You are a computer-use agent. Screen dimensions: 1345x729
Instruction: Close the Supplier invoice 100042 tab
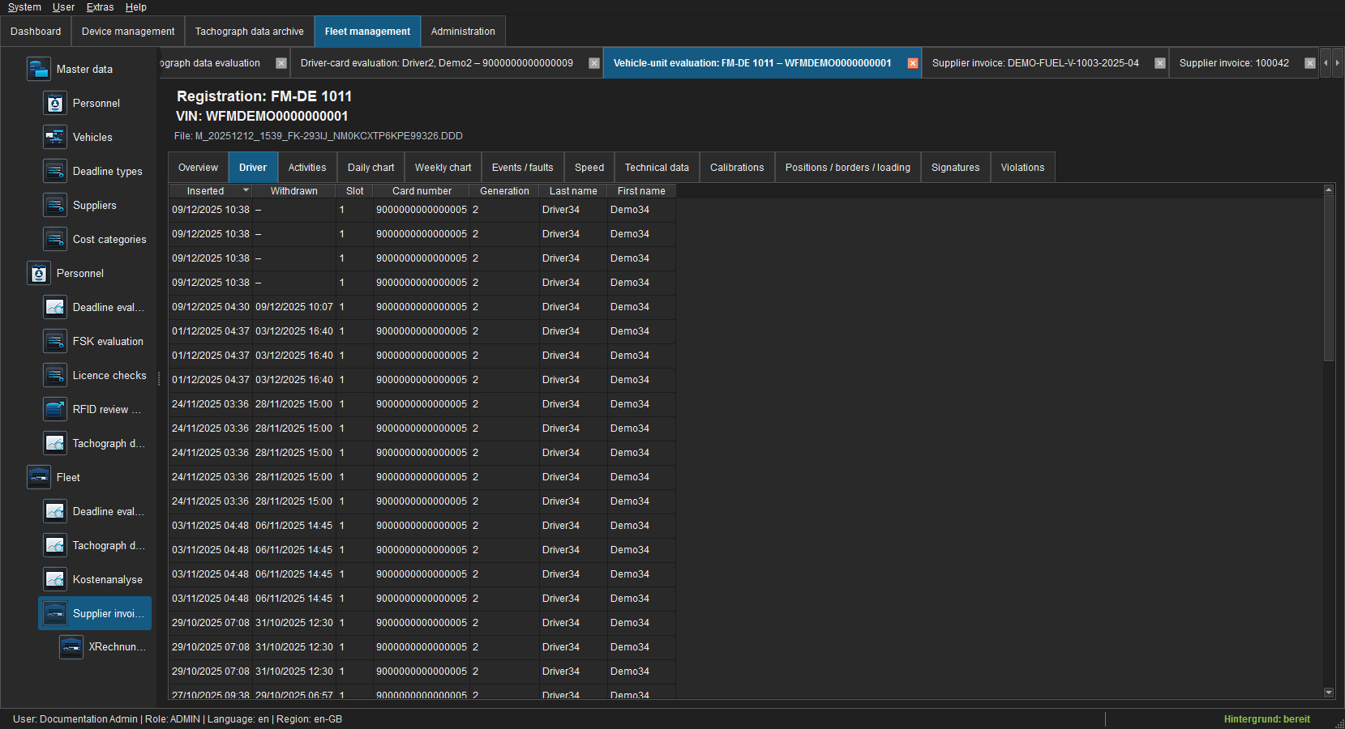[1310, 63]
